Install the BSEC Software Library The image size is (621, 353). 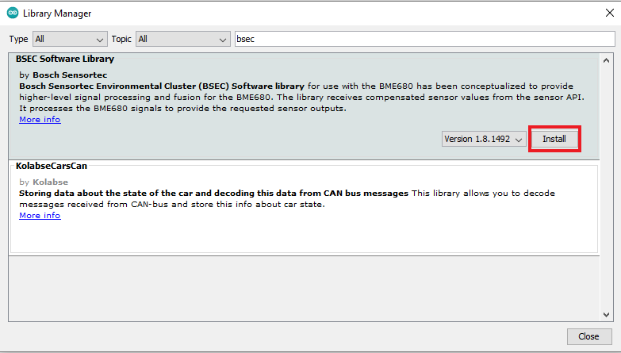point(554,139)
